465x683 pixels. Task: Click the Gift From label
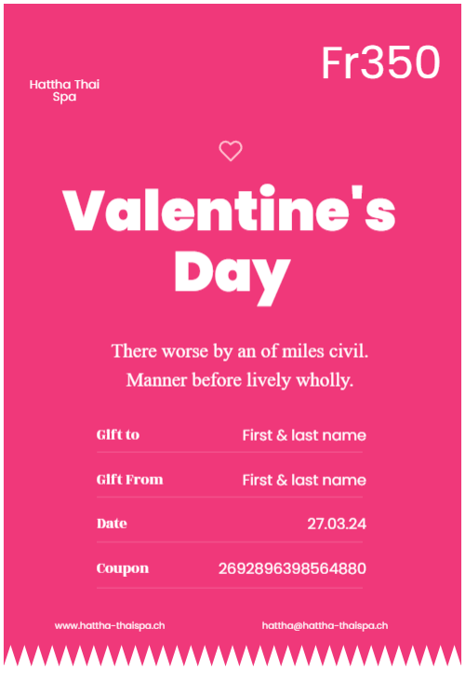click(129, 480)
